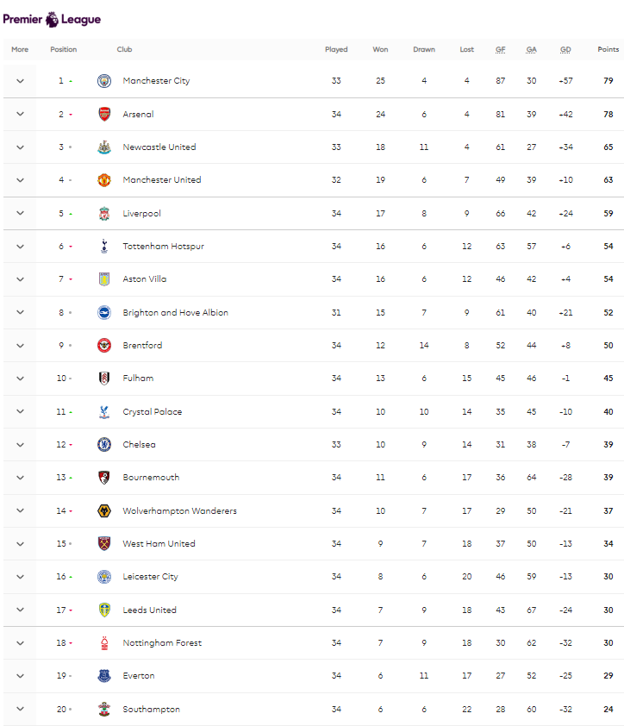The width and height of the screenshot is (624, 726).
Task: Click the Newcastle United crest icon
Action: (x=104, y=147)
